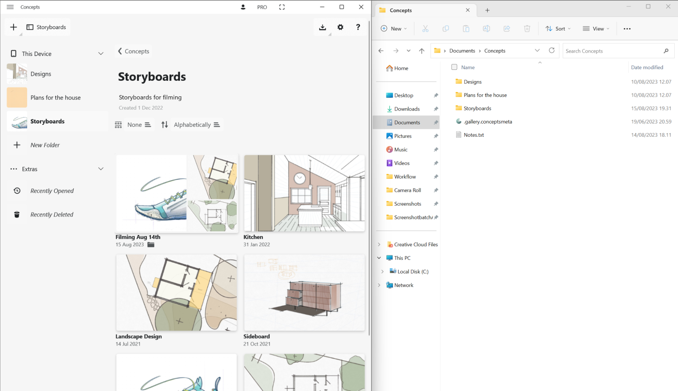Open the Sort dropdown in File Explorer
The height and width of the screenshot is (391, 678).
coord(558,29)
